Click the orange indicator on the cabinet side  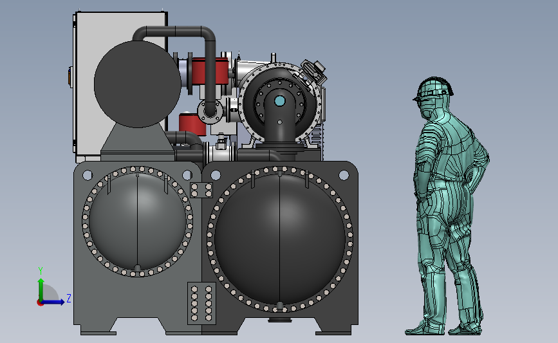tap(70, 77)
